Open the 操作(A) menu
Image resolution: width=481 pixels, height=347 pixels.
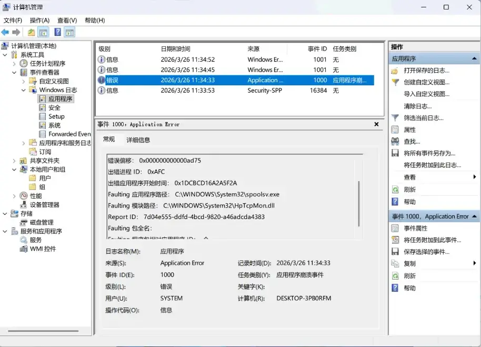point(39,20)
